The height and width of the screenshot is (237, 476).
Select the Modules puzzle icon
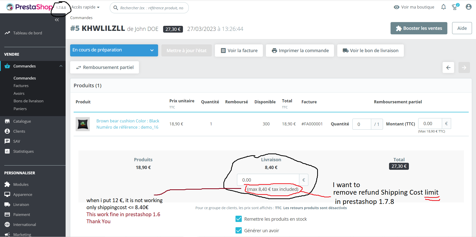pos(7,184)
